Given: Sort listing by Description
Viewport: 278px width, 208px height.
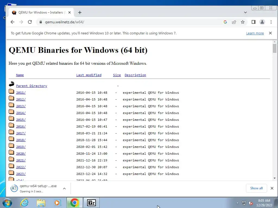Looking at the screenshot, I should 135,75.
